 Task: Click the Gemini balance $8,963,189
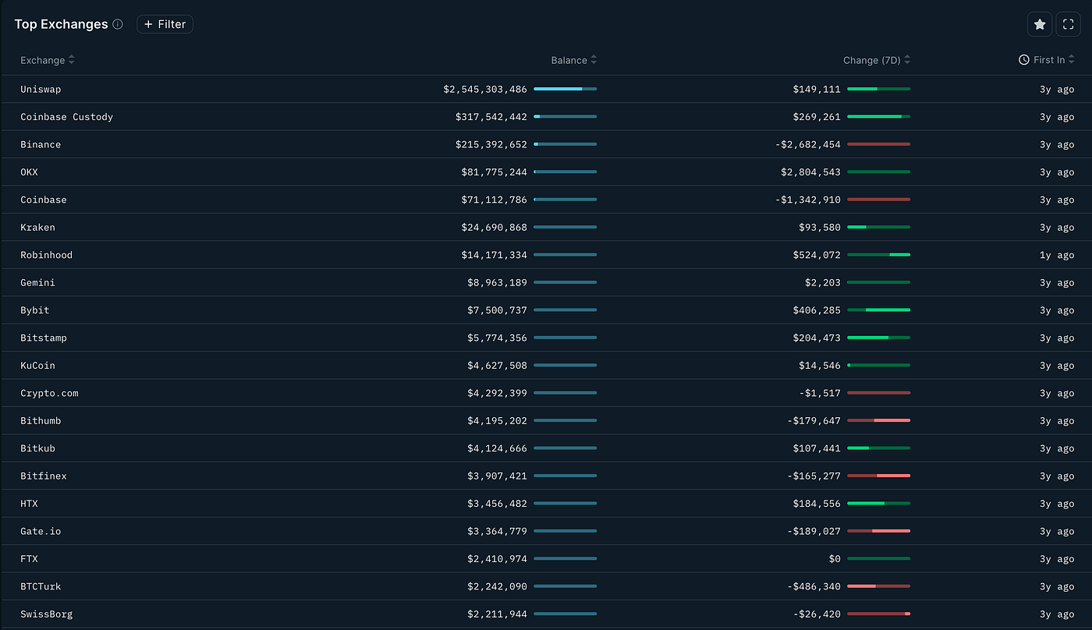pos(498,282)
